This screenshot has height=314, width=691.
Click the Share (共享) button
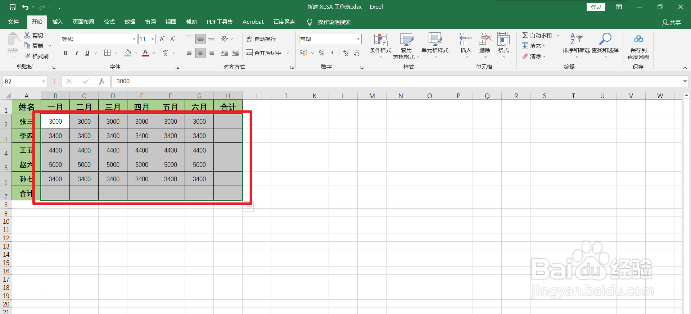[x=672, y=22]
